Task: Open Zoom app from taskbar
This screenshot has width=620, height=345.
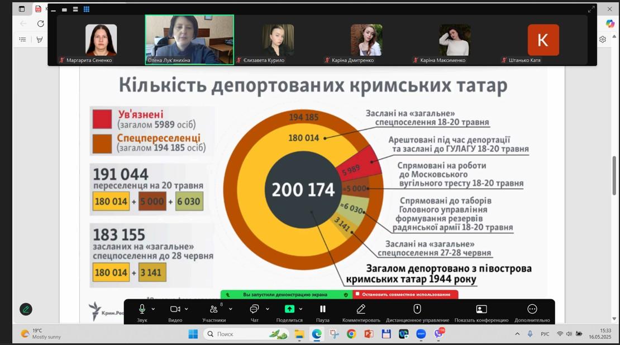Action: (421, 334)
